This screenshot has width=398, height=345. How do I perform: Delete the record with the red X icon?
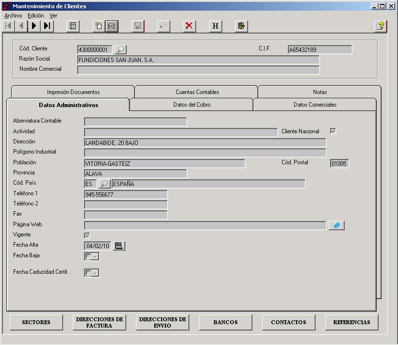point(189,26)
